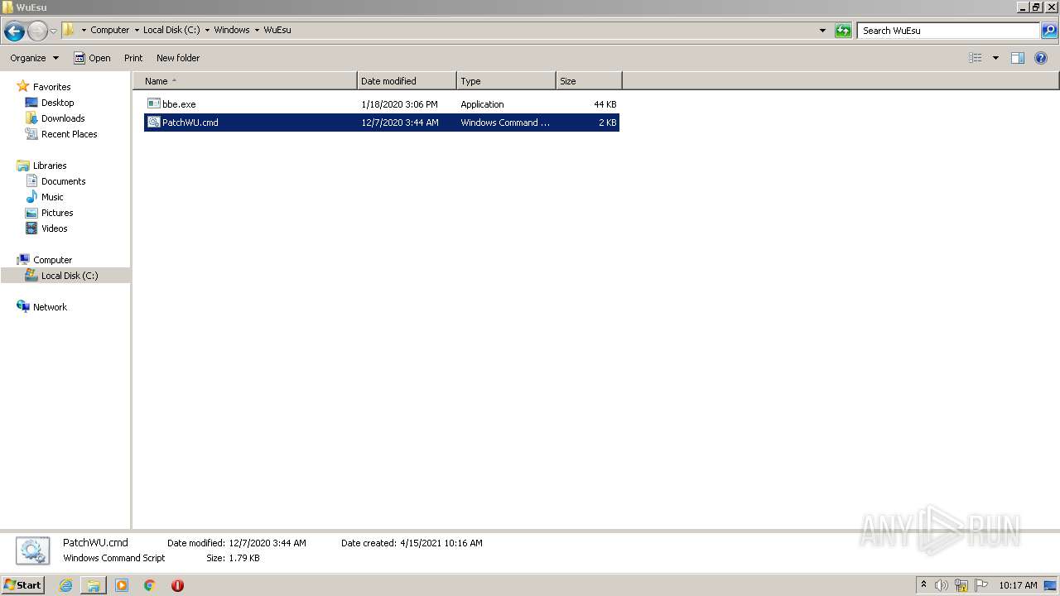Select the PatchWU.cmd file icon
The height and width of the screenshot is (596, 1060).
coord(153,122)
